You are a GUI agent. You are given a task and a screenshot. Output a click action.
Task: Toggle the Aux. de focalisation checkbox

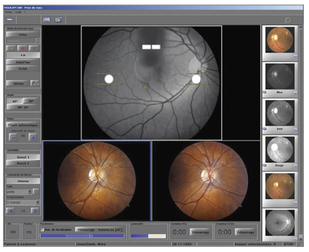point(42,230)
